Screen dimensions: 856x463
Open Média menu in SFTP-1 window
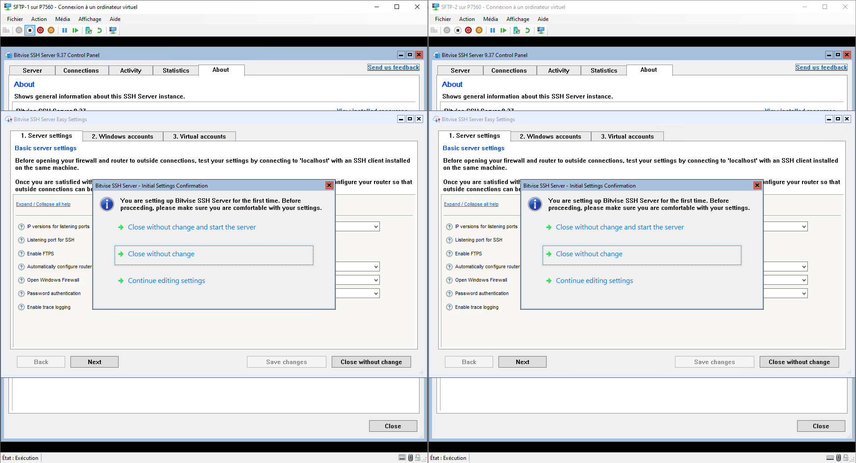pyautogui.click(x=62, y=19)
